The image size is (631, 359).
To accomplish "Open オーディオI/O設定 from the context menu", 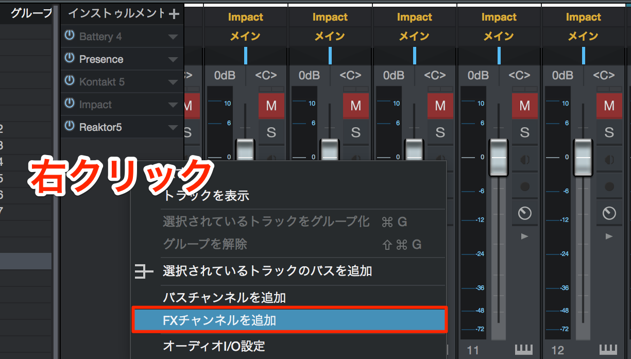I will (214, 346).
